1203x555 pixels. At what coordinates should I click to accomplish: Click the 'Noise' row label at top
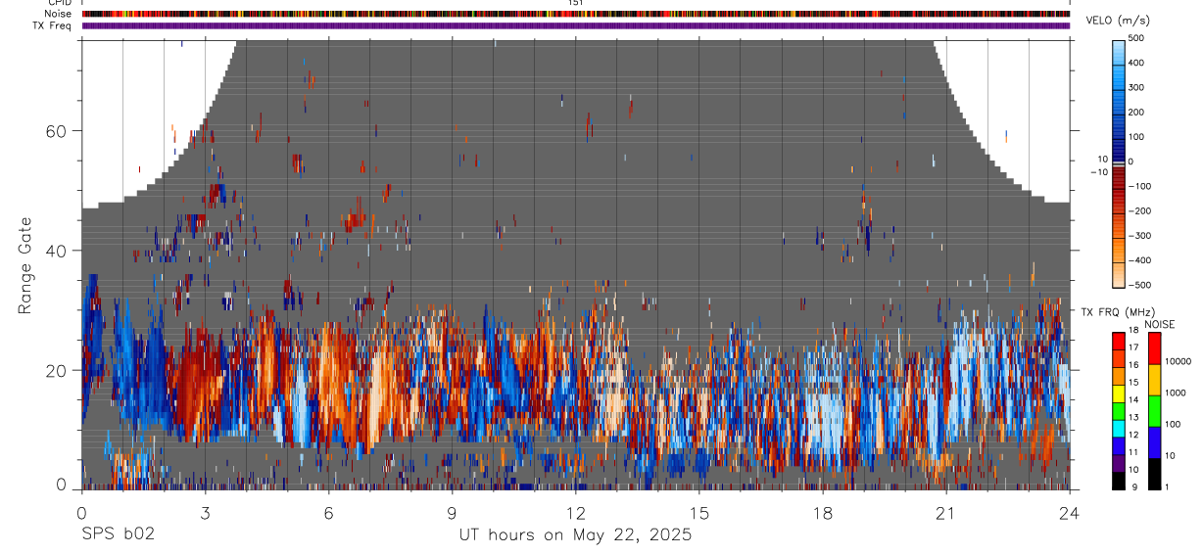(59, 15)
